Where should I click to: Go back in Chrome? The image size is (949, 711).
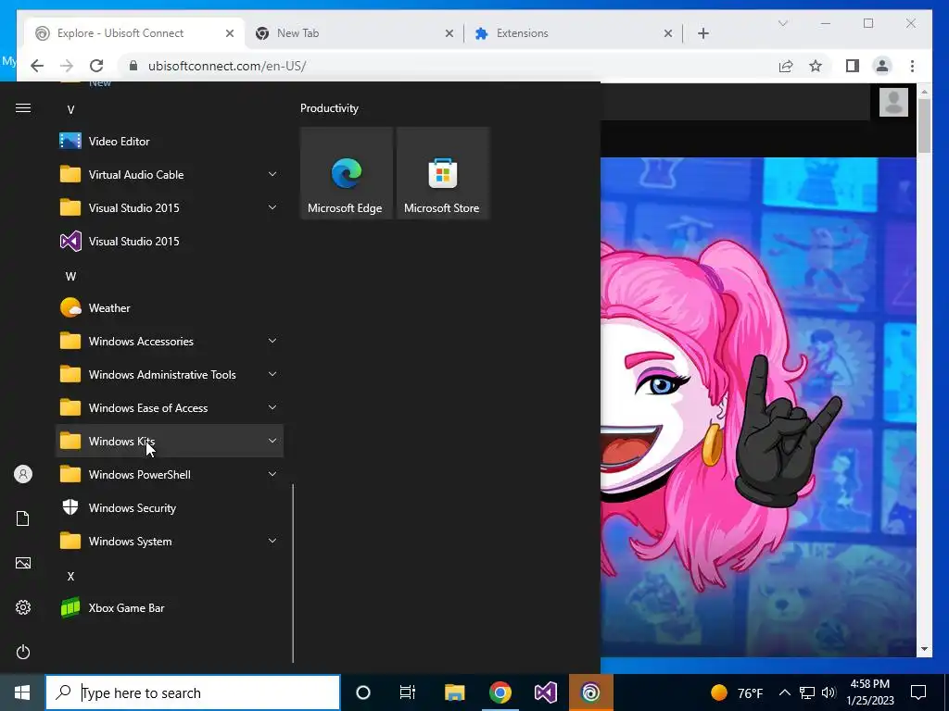coord(37,66)
